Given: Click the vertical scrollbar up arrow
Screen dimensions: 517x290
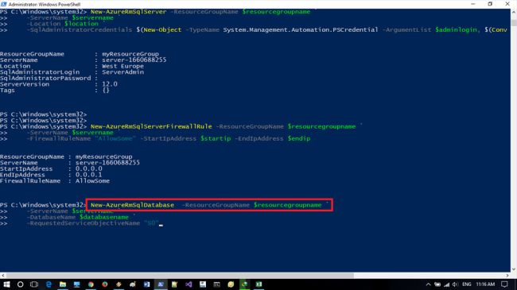Looking at the screenshot, I should pos(514,12).
